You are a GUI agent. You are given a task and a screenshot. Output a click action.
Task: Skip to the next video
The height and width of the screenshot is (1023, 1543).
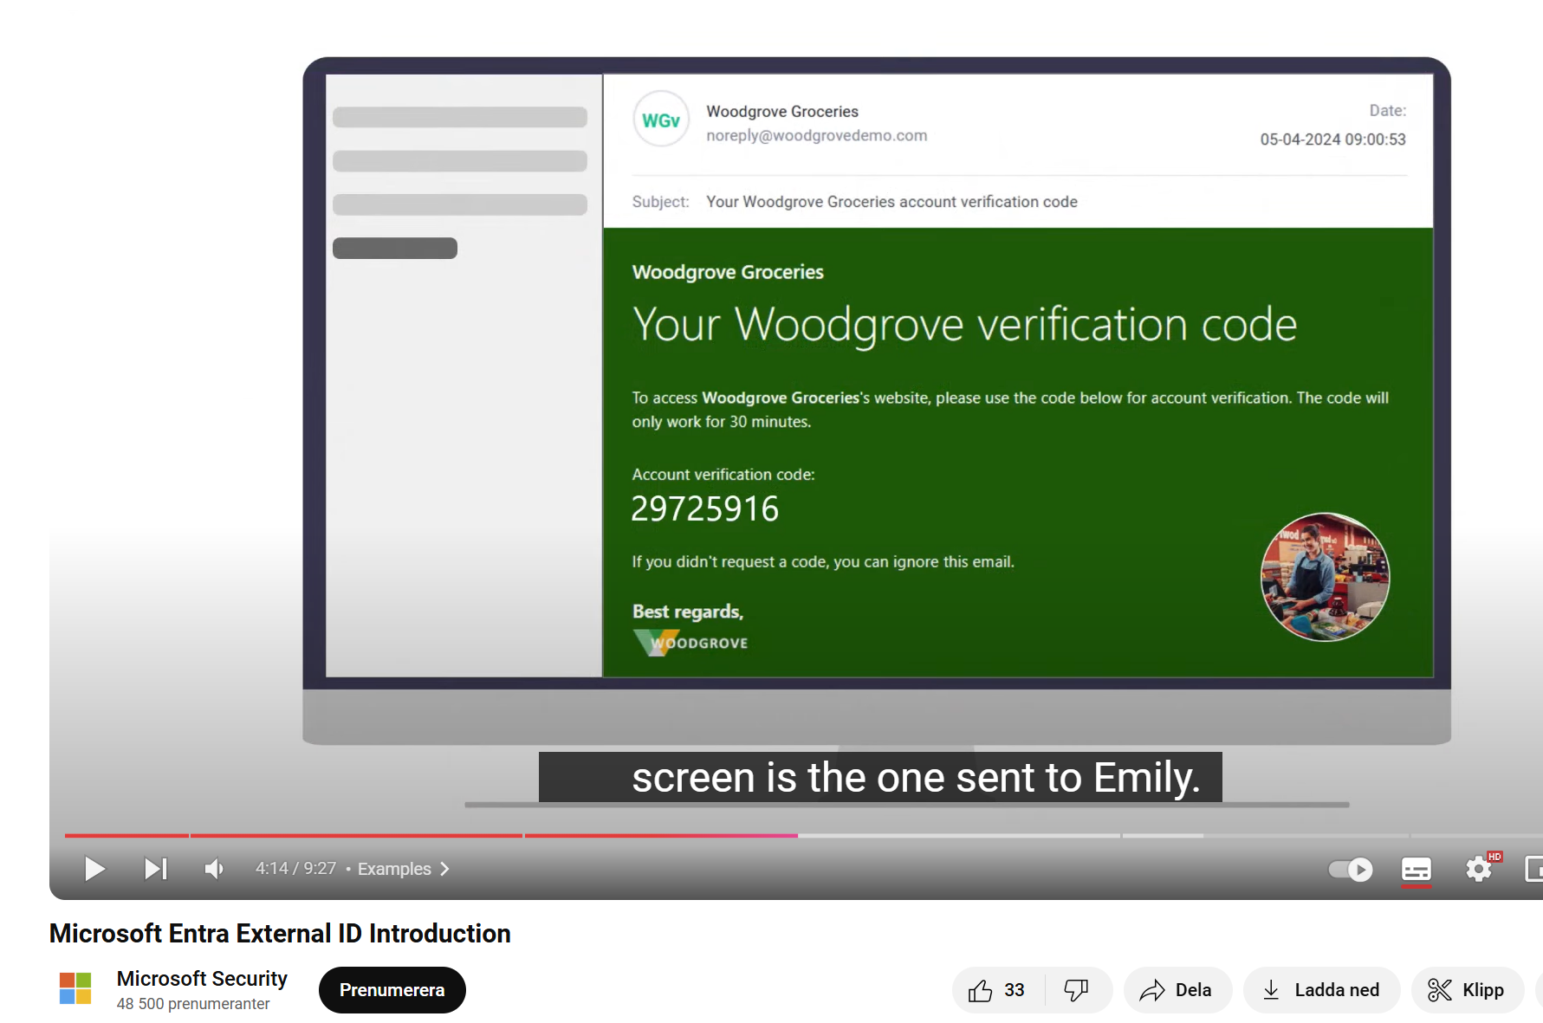[156, 868]
